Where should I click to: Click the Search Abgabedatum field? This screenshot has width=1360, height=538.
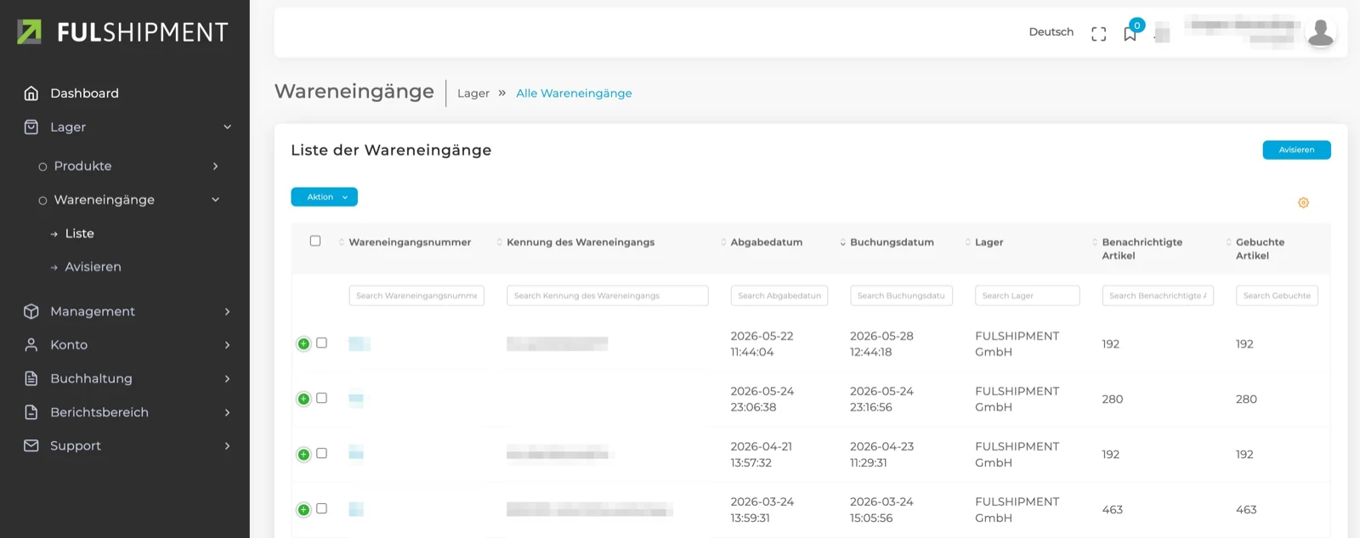(x=779, y=296)
